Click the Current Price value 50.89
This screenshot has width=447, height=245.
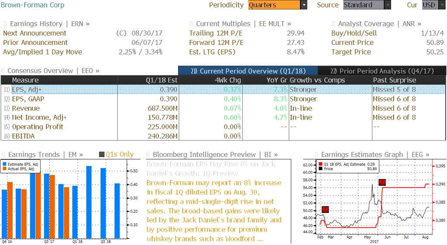click(435, 43)
